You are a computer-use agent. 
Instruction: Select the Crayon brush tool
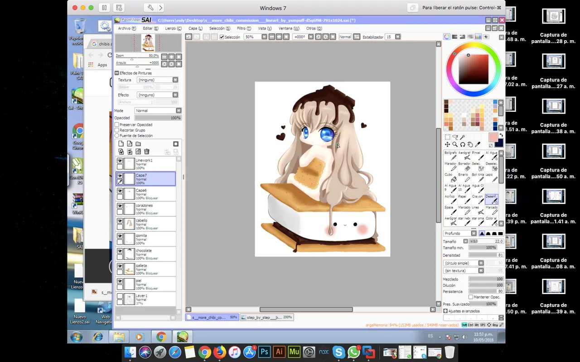pos(478,199)
